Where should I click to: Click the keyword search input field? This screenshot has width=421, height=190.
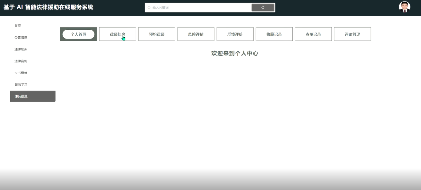pos(198,8)
